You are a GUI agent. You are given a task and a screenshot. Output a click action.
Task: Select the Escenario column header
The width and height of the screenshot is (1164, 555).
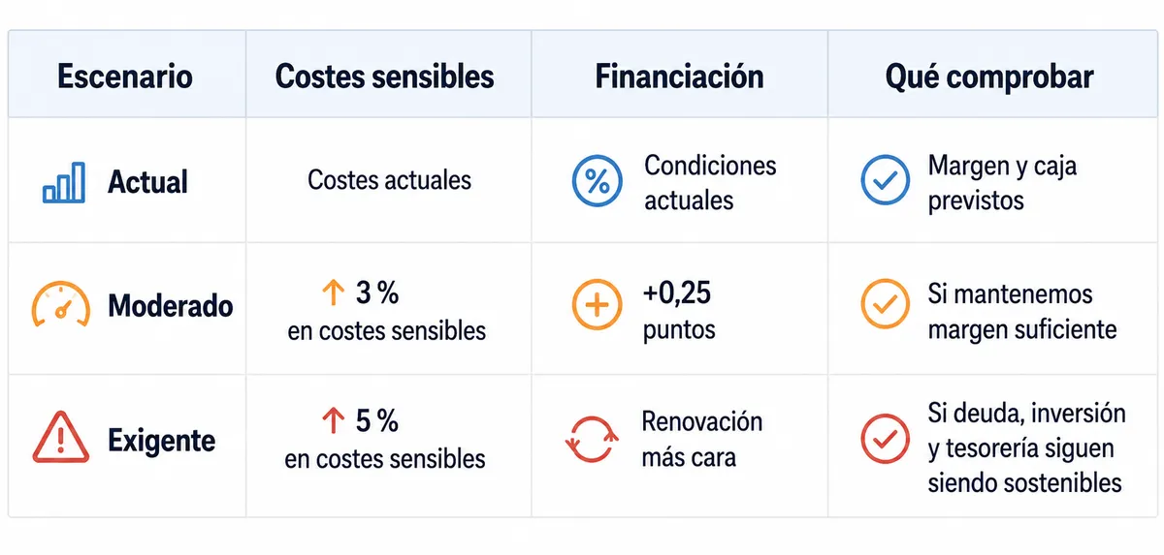point(126,77)
